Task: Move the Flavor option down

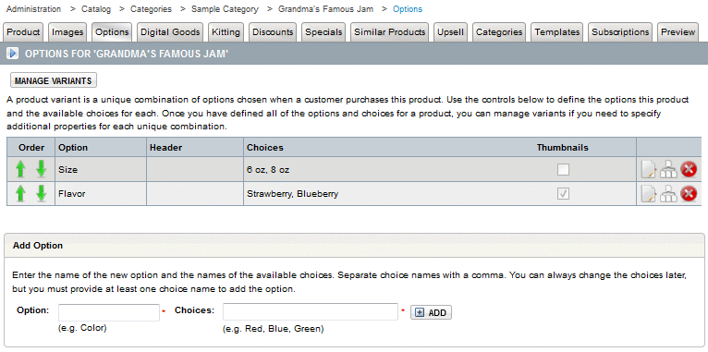Action: click(42, 194)
